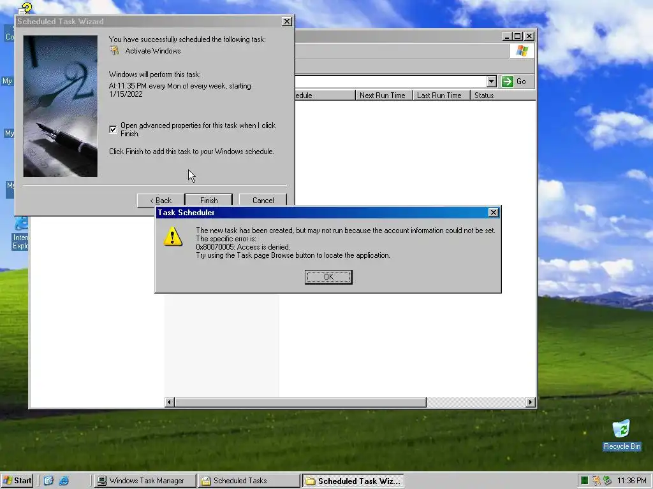Go Back in the Scheduled Task Wizard
The image size is (653, 489).
pos(160,200)
